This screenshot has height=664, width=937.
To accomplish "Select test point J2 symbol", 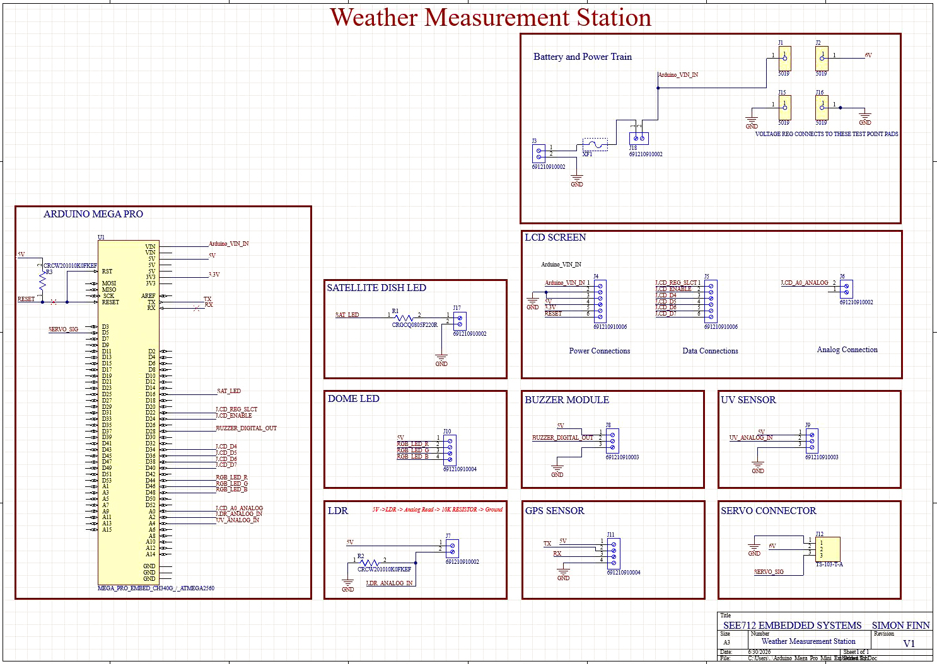I will (822, 59).
